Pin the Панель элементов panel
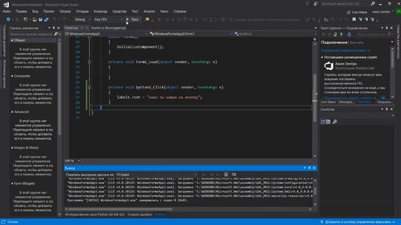The image size is (401, 225). tap(54, 27)
